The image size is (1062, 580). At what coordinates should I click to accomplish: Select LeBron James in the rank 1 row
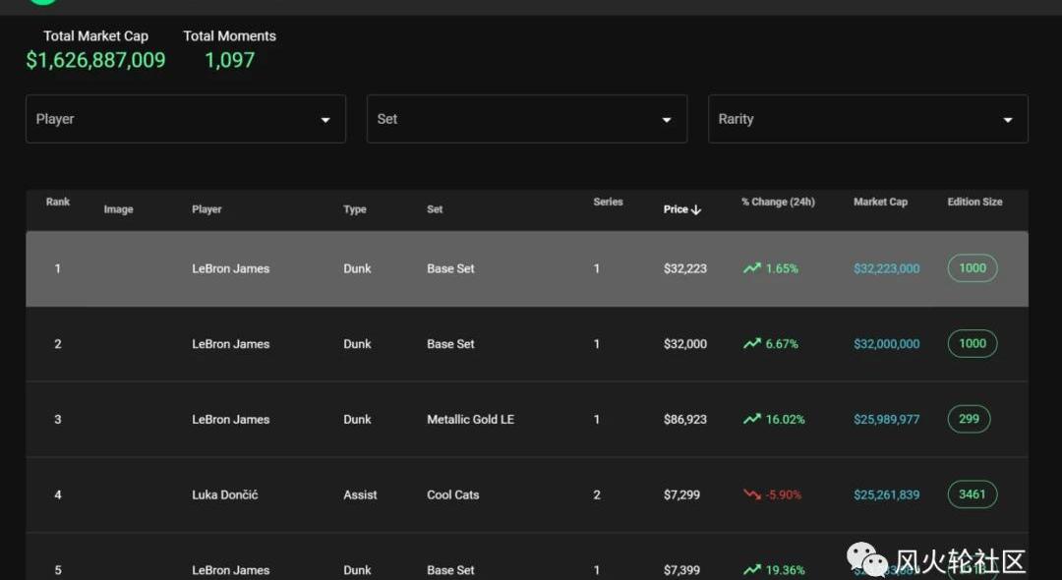coord(231,268)
